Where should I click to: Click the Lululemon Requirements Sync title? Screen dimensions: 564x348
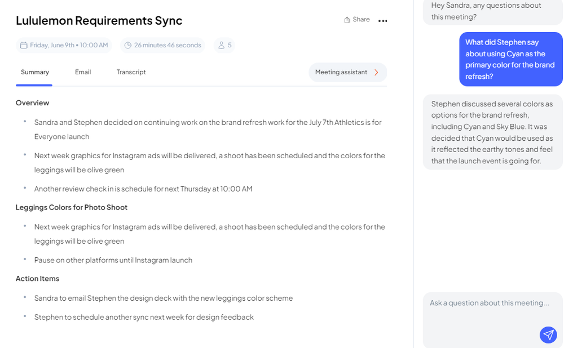pyautogui.click(x=99, y=20)
